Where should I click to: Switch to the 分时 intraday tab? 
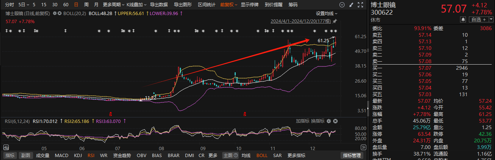pos(10,5)
